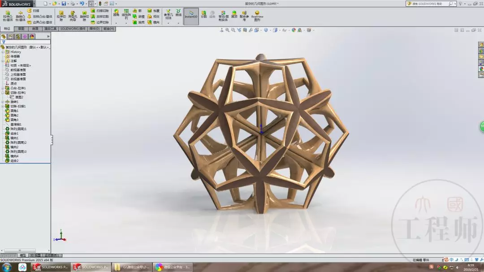This screenshot has width=484, height=272.
Task: Switch to the 草图 (Sketch) ribbon tab
Action: (21, 29)
